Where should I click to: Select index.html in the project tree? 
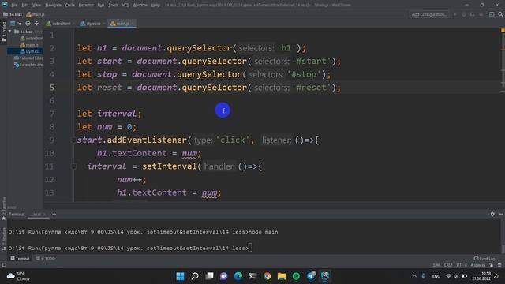32,39
